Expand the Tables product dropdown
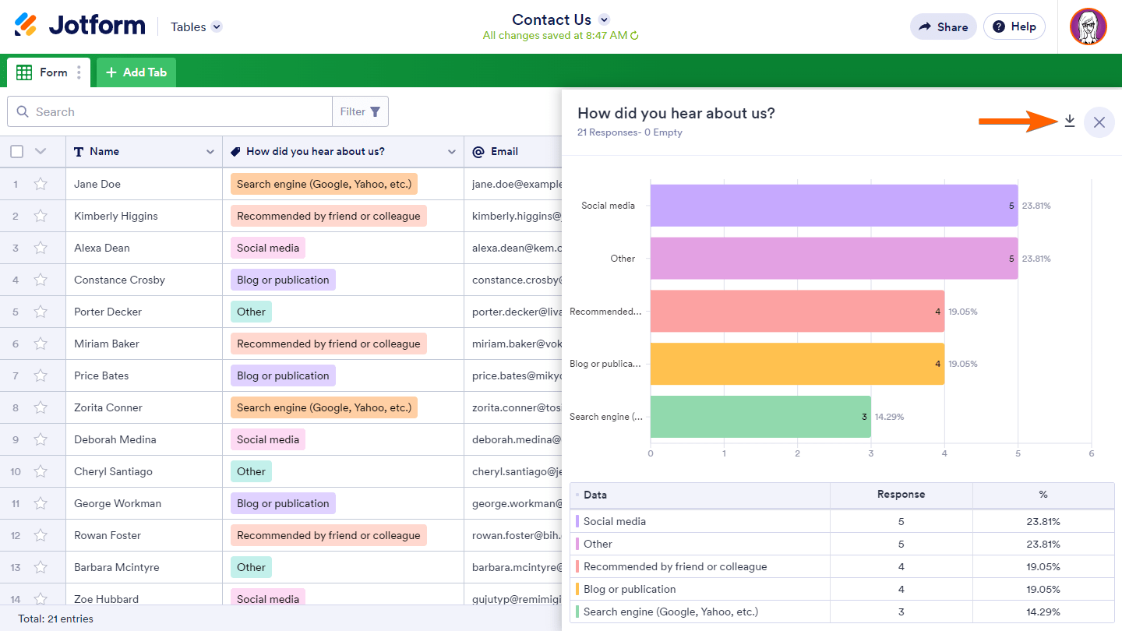The image size is (1122, 631). [x=217, y=26]
